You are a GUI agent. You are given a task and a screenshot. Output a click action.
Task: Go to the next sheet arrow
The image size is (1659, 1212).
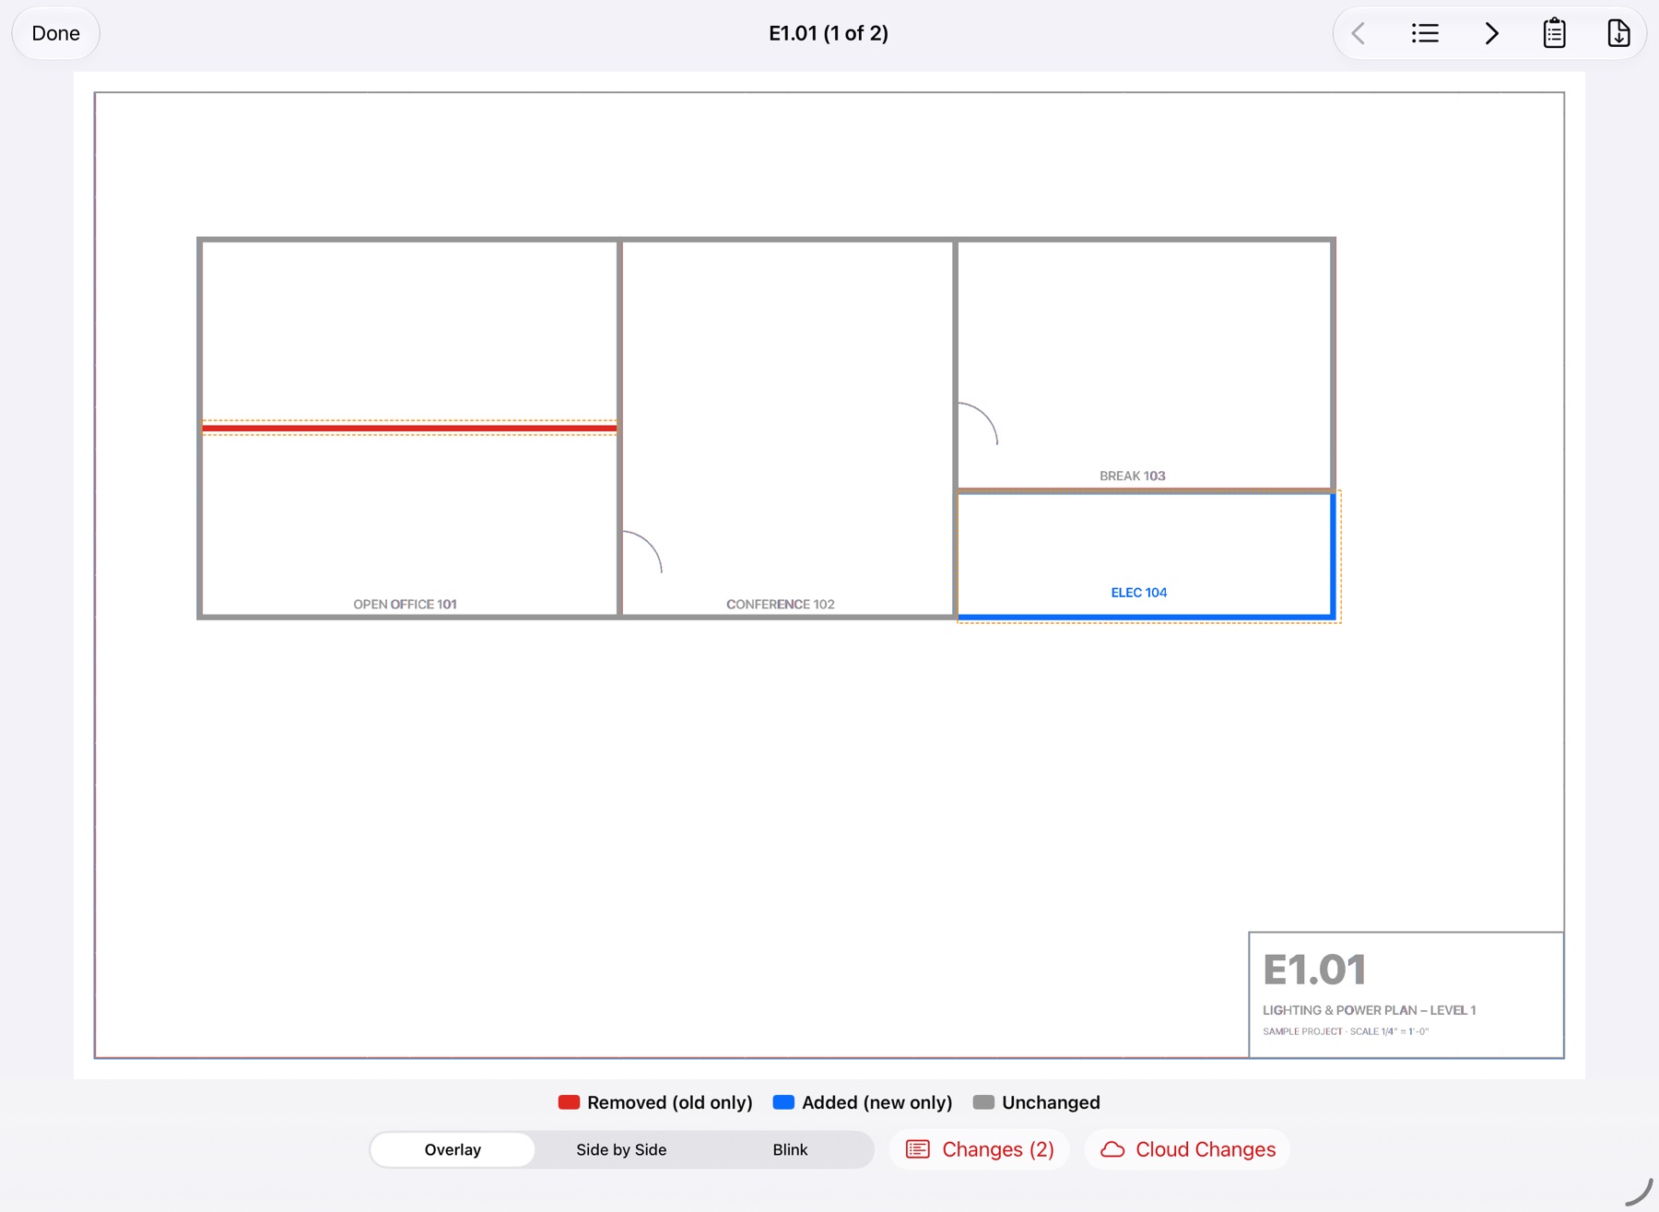click(x=1491, y=34)
